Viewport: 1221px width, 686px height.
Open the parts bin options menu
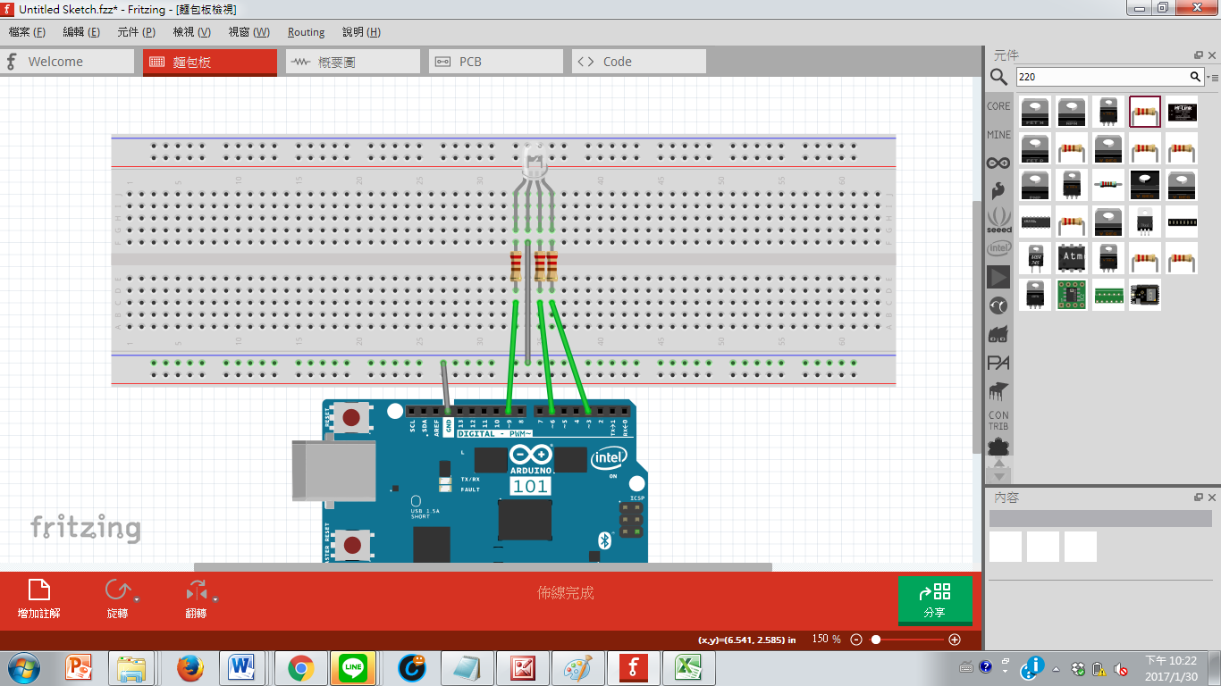point(1213,78)
